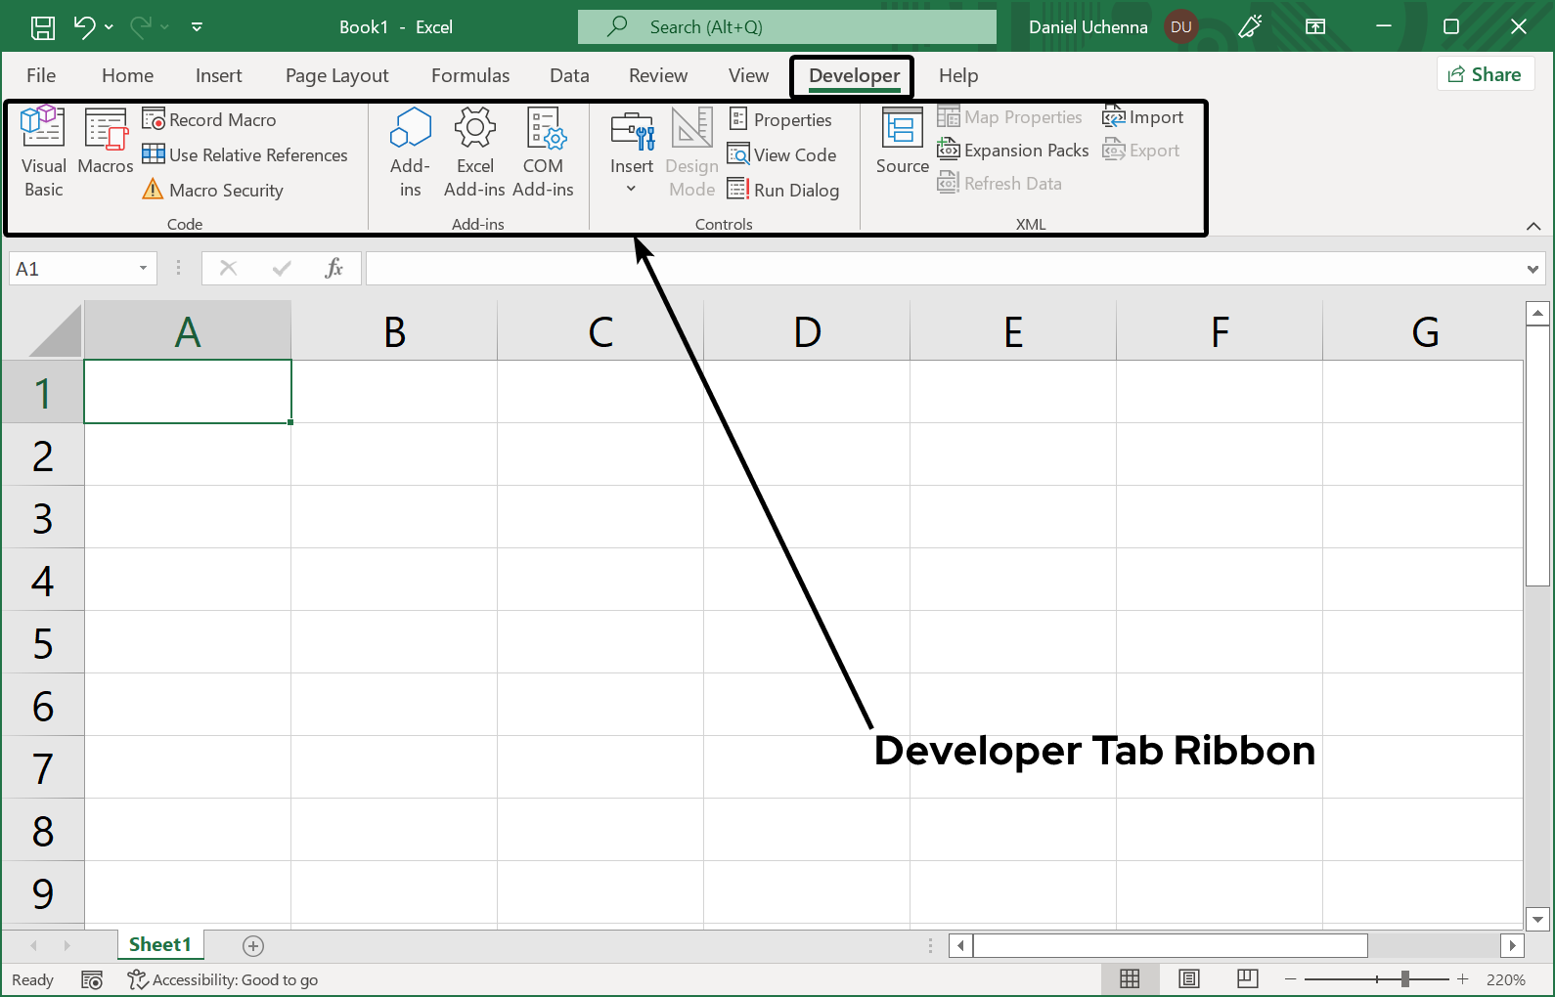The width and height of the screenshot is (1555, 997).
Task: Switch to the Page Layout tab
Action: coord(336,75)
